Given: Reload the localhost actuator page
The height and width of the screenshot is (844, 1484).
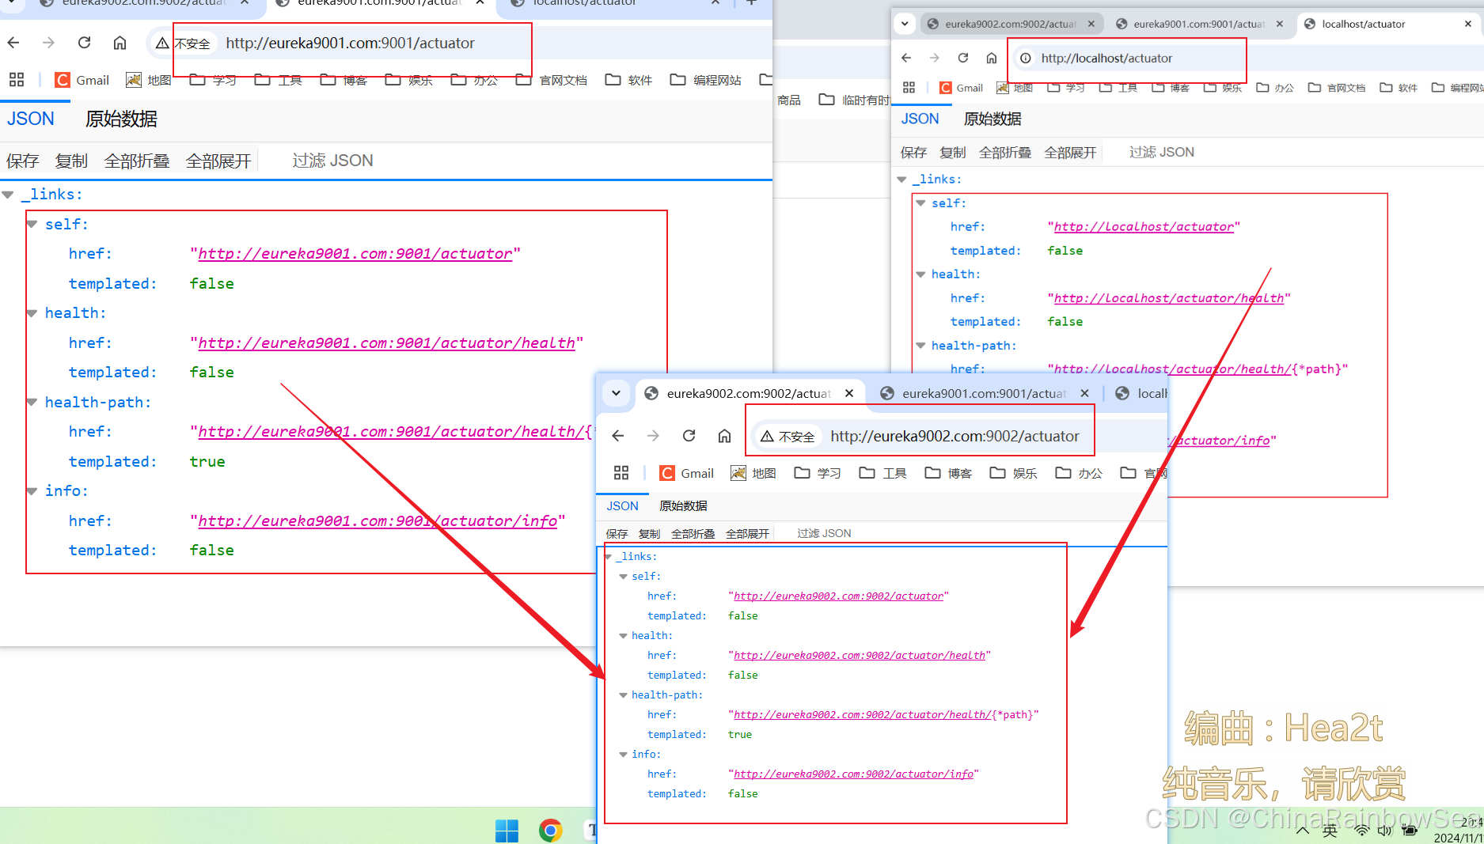Looking at the screenshot, I should [x=963, y=58].
